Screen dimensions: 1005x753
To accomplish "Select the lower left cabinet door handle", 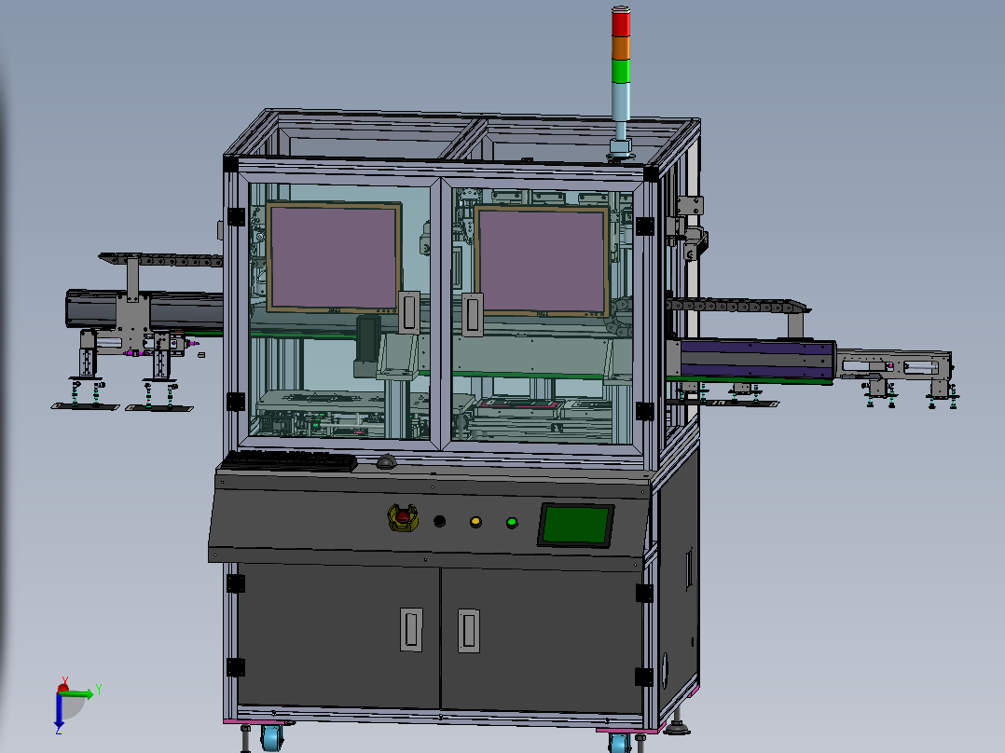I will tap(411, 629).
